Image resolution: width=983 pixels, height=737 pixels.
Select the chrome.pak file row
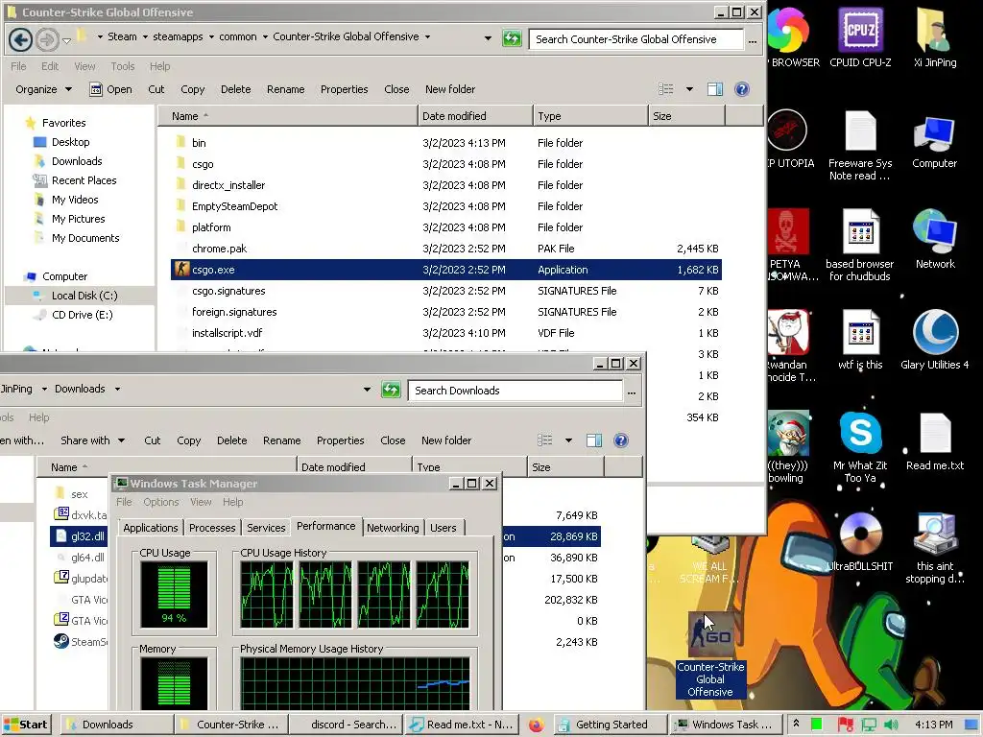click(446, 249)
